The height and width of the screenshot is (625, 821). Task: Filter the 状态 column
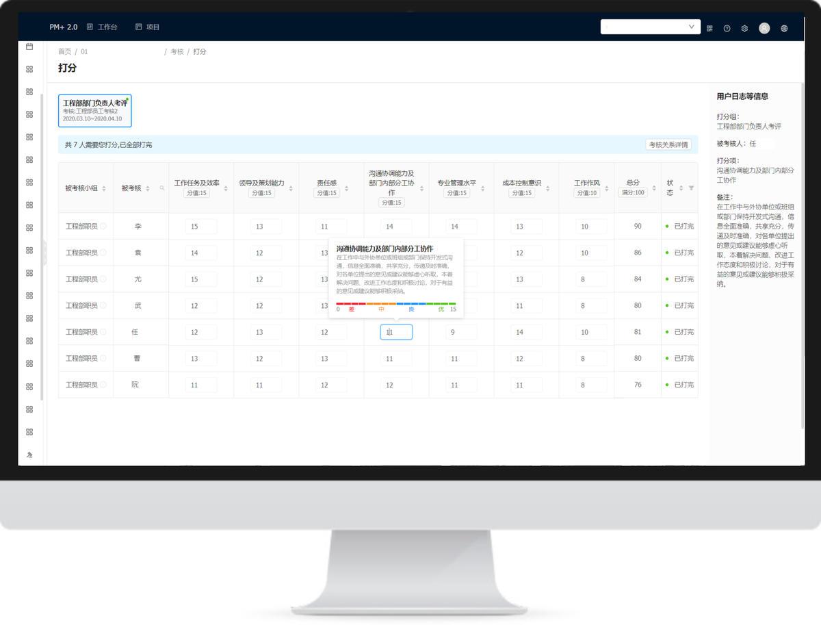[691, 188]
